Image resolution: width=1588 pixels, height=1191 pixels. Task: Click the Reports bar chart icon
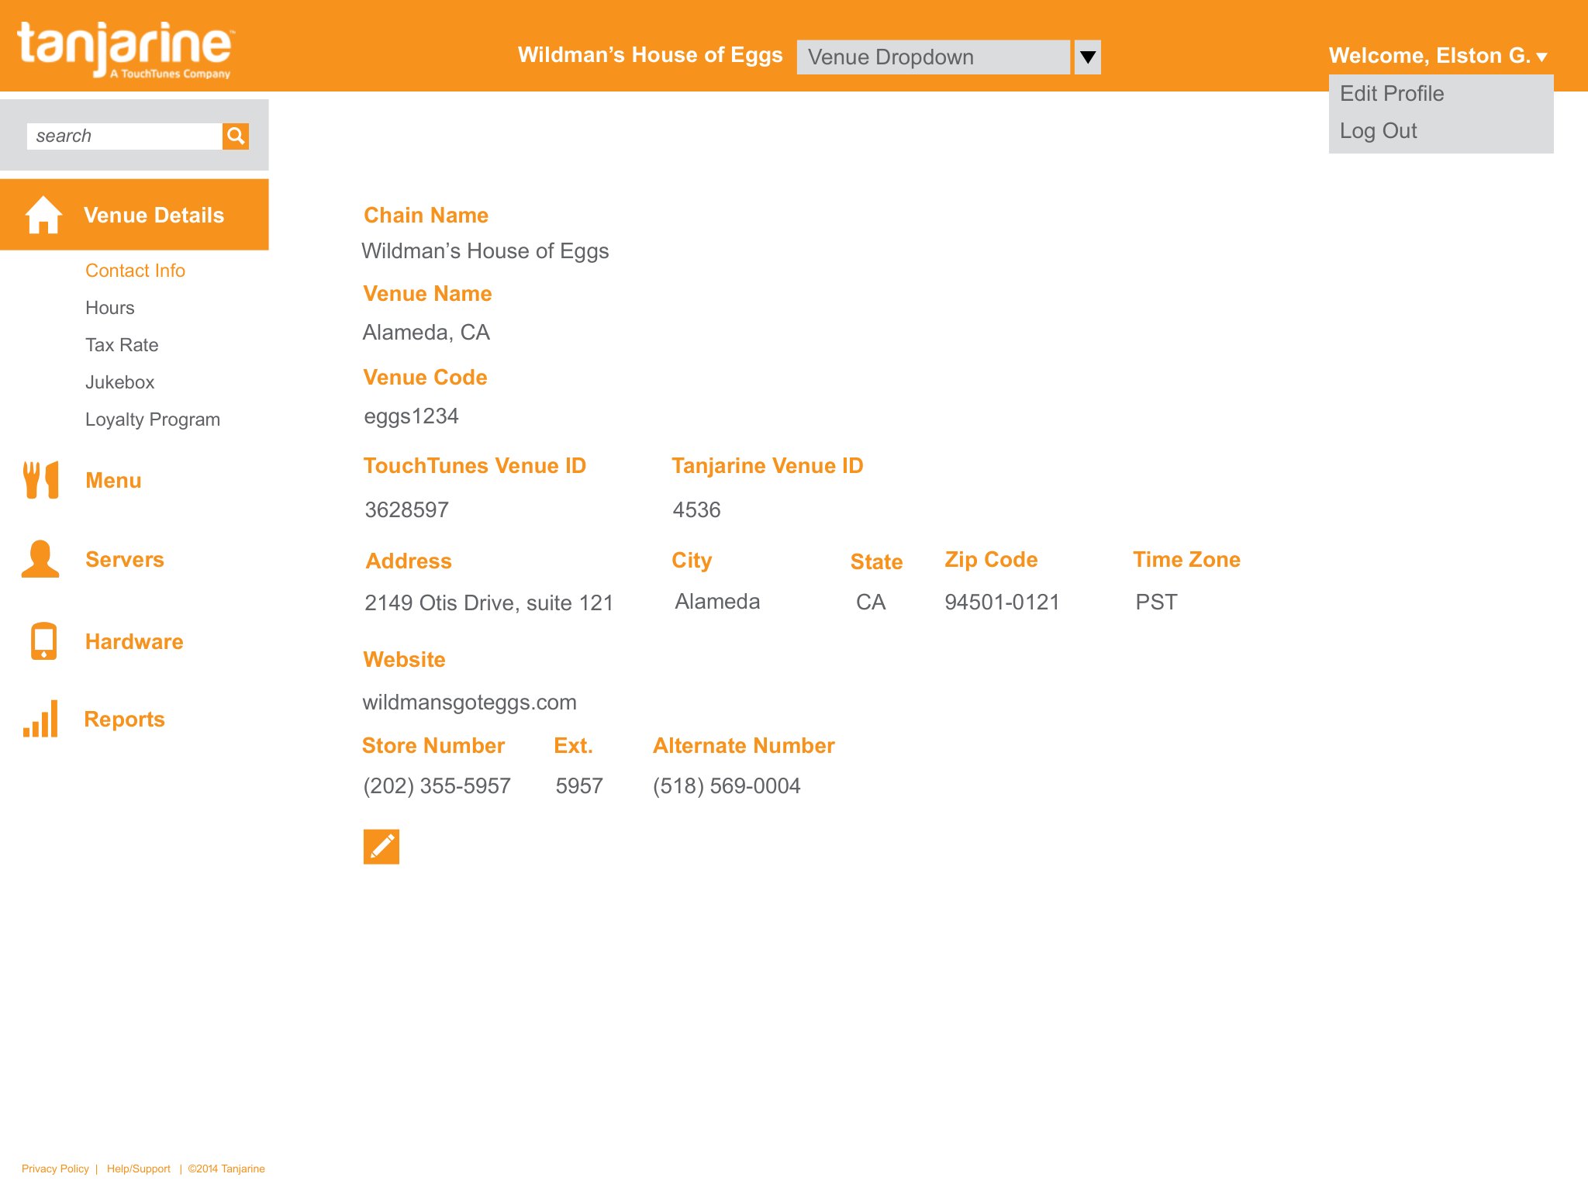pyautogui.click(x=40, y=719)
